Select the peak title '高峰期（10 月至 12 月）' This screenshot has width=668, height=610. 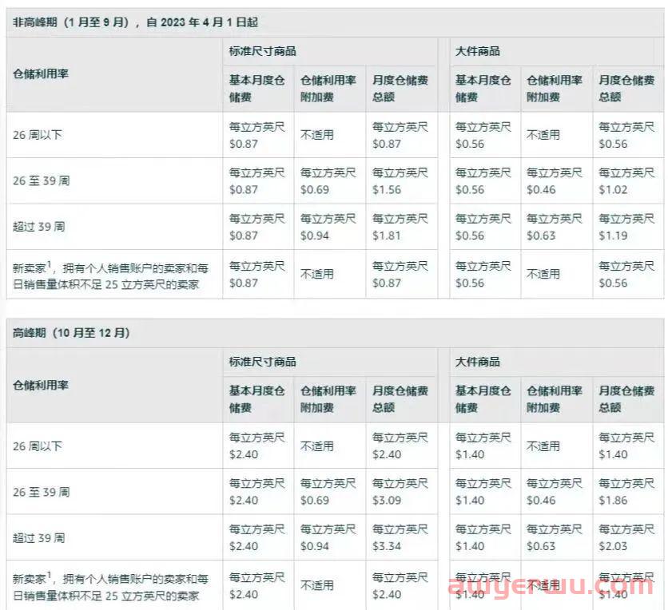(71, 333)
